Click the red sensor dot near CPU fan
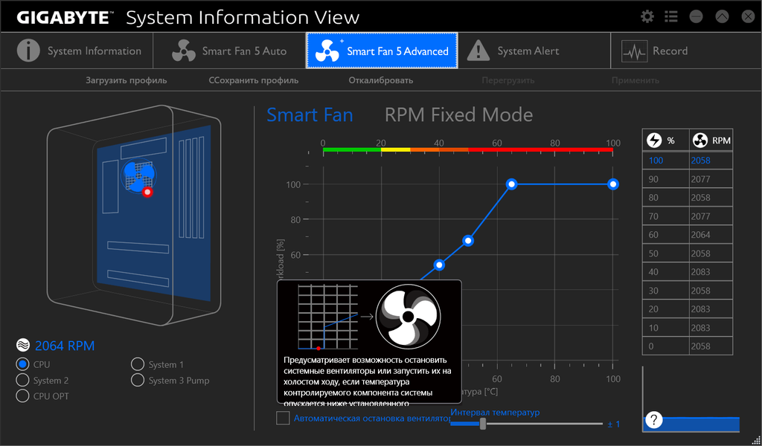 click(147, 193)
